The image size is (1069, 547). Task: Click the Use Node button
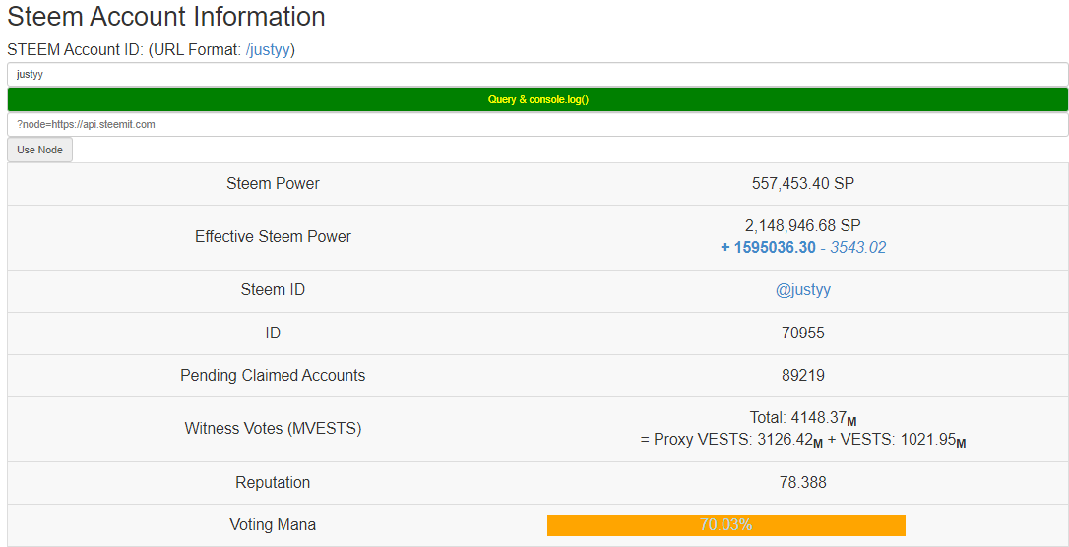click(x=39, y=150)
